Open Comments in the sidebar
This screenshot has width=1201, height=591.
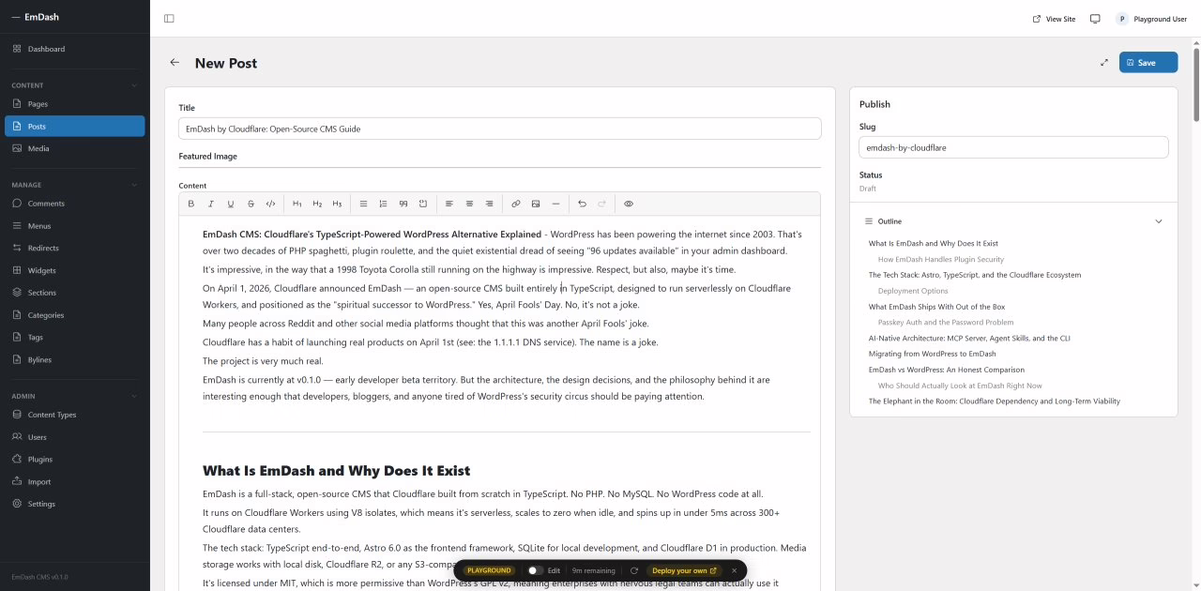pos(75,204)
